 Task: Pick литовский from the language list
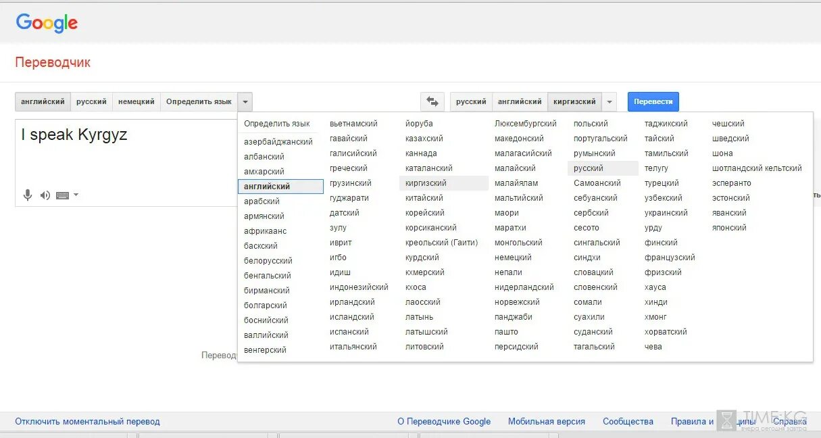click(x=424, y=347)
